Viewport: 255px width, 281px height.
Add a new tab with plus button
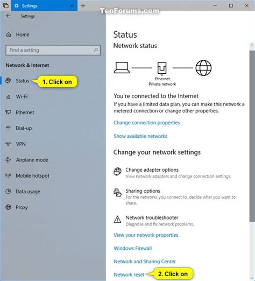point(83,6)
